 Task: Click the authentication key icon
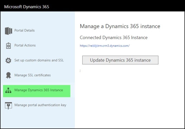tap(8, 105)
